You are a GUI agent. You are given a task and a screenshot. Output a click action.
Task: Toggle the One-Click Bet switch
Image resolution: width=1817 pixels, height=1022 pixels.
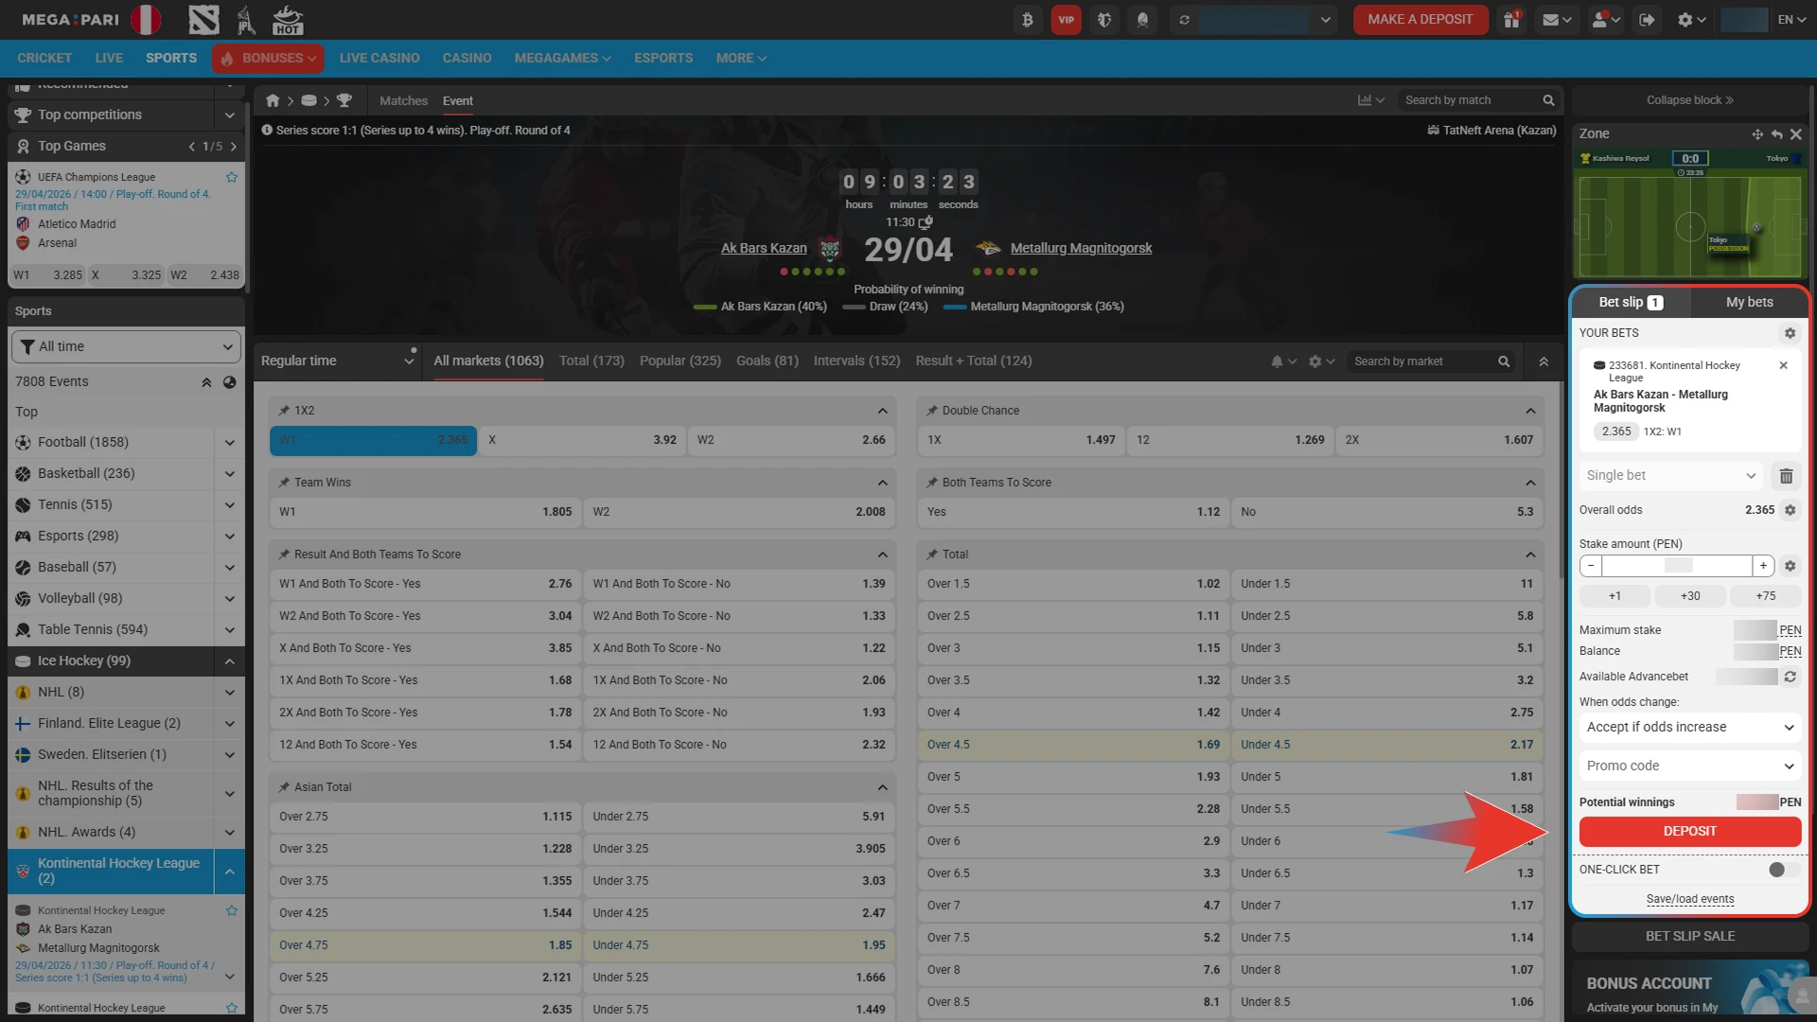(1784, 870)
